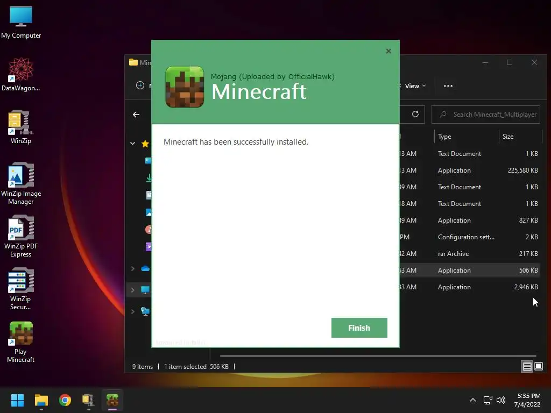Select OneDrive cloud icon in sidebar
The image size is (551, 413).
145,269
